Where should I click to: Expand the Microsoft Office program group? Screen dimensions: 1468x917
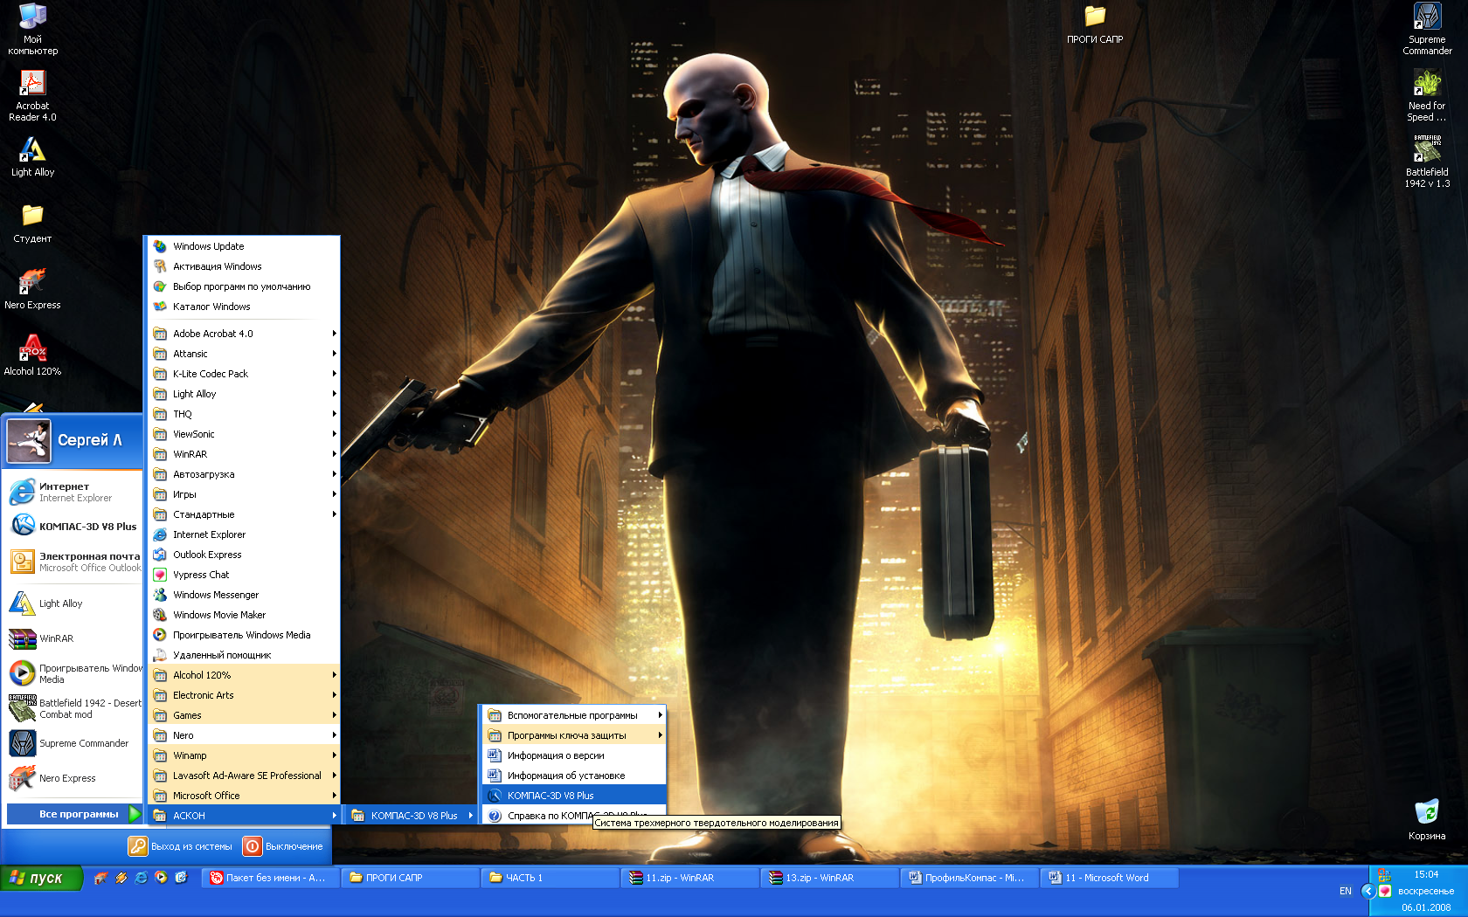pos(244,796)
